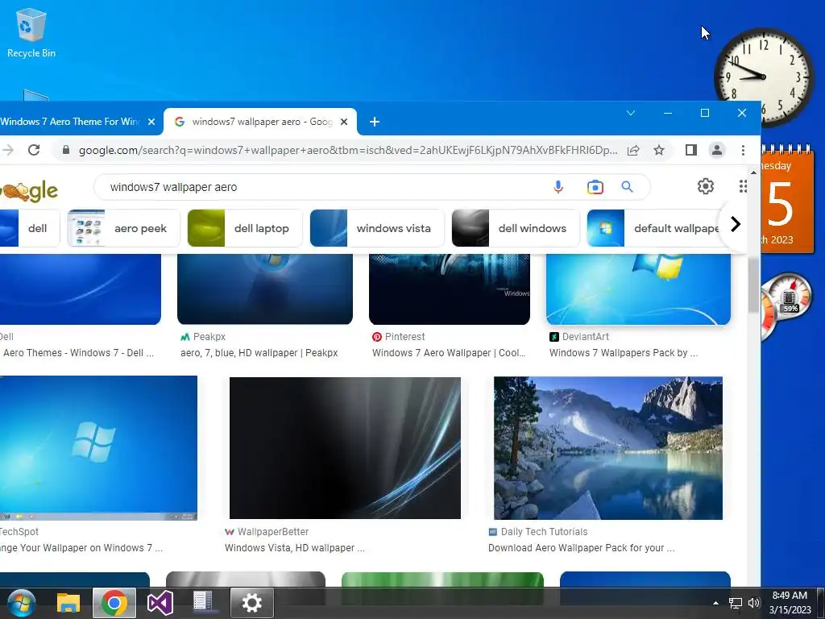825x619 pixels.
Task: Go forward with the forward arrow
Action: tap(8, 150)
